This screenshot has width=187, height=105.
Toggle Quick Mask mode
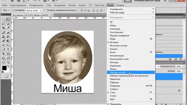[6, 76]
